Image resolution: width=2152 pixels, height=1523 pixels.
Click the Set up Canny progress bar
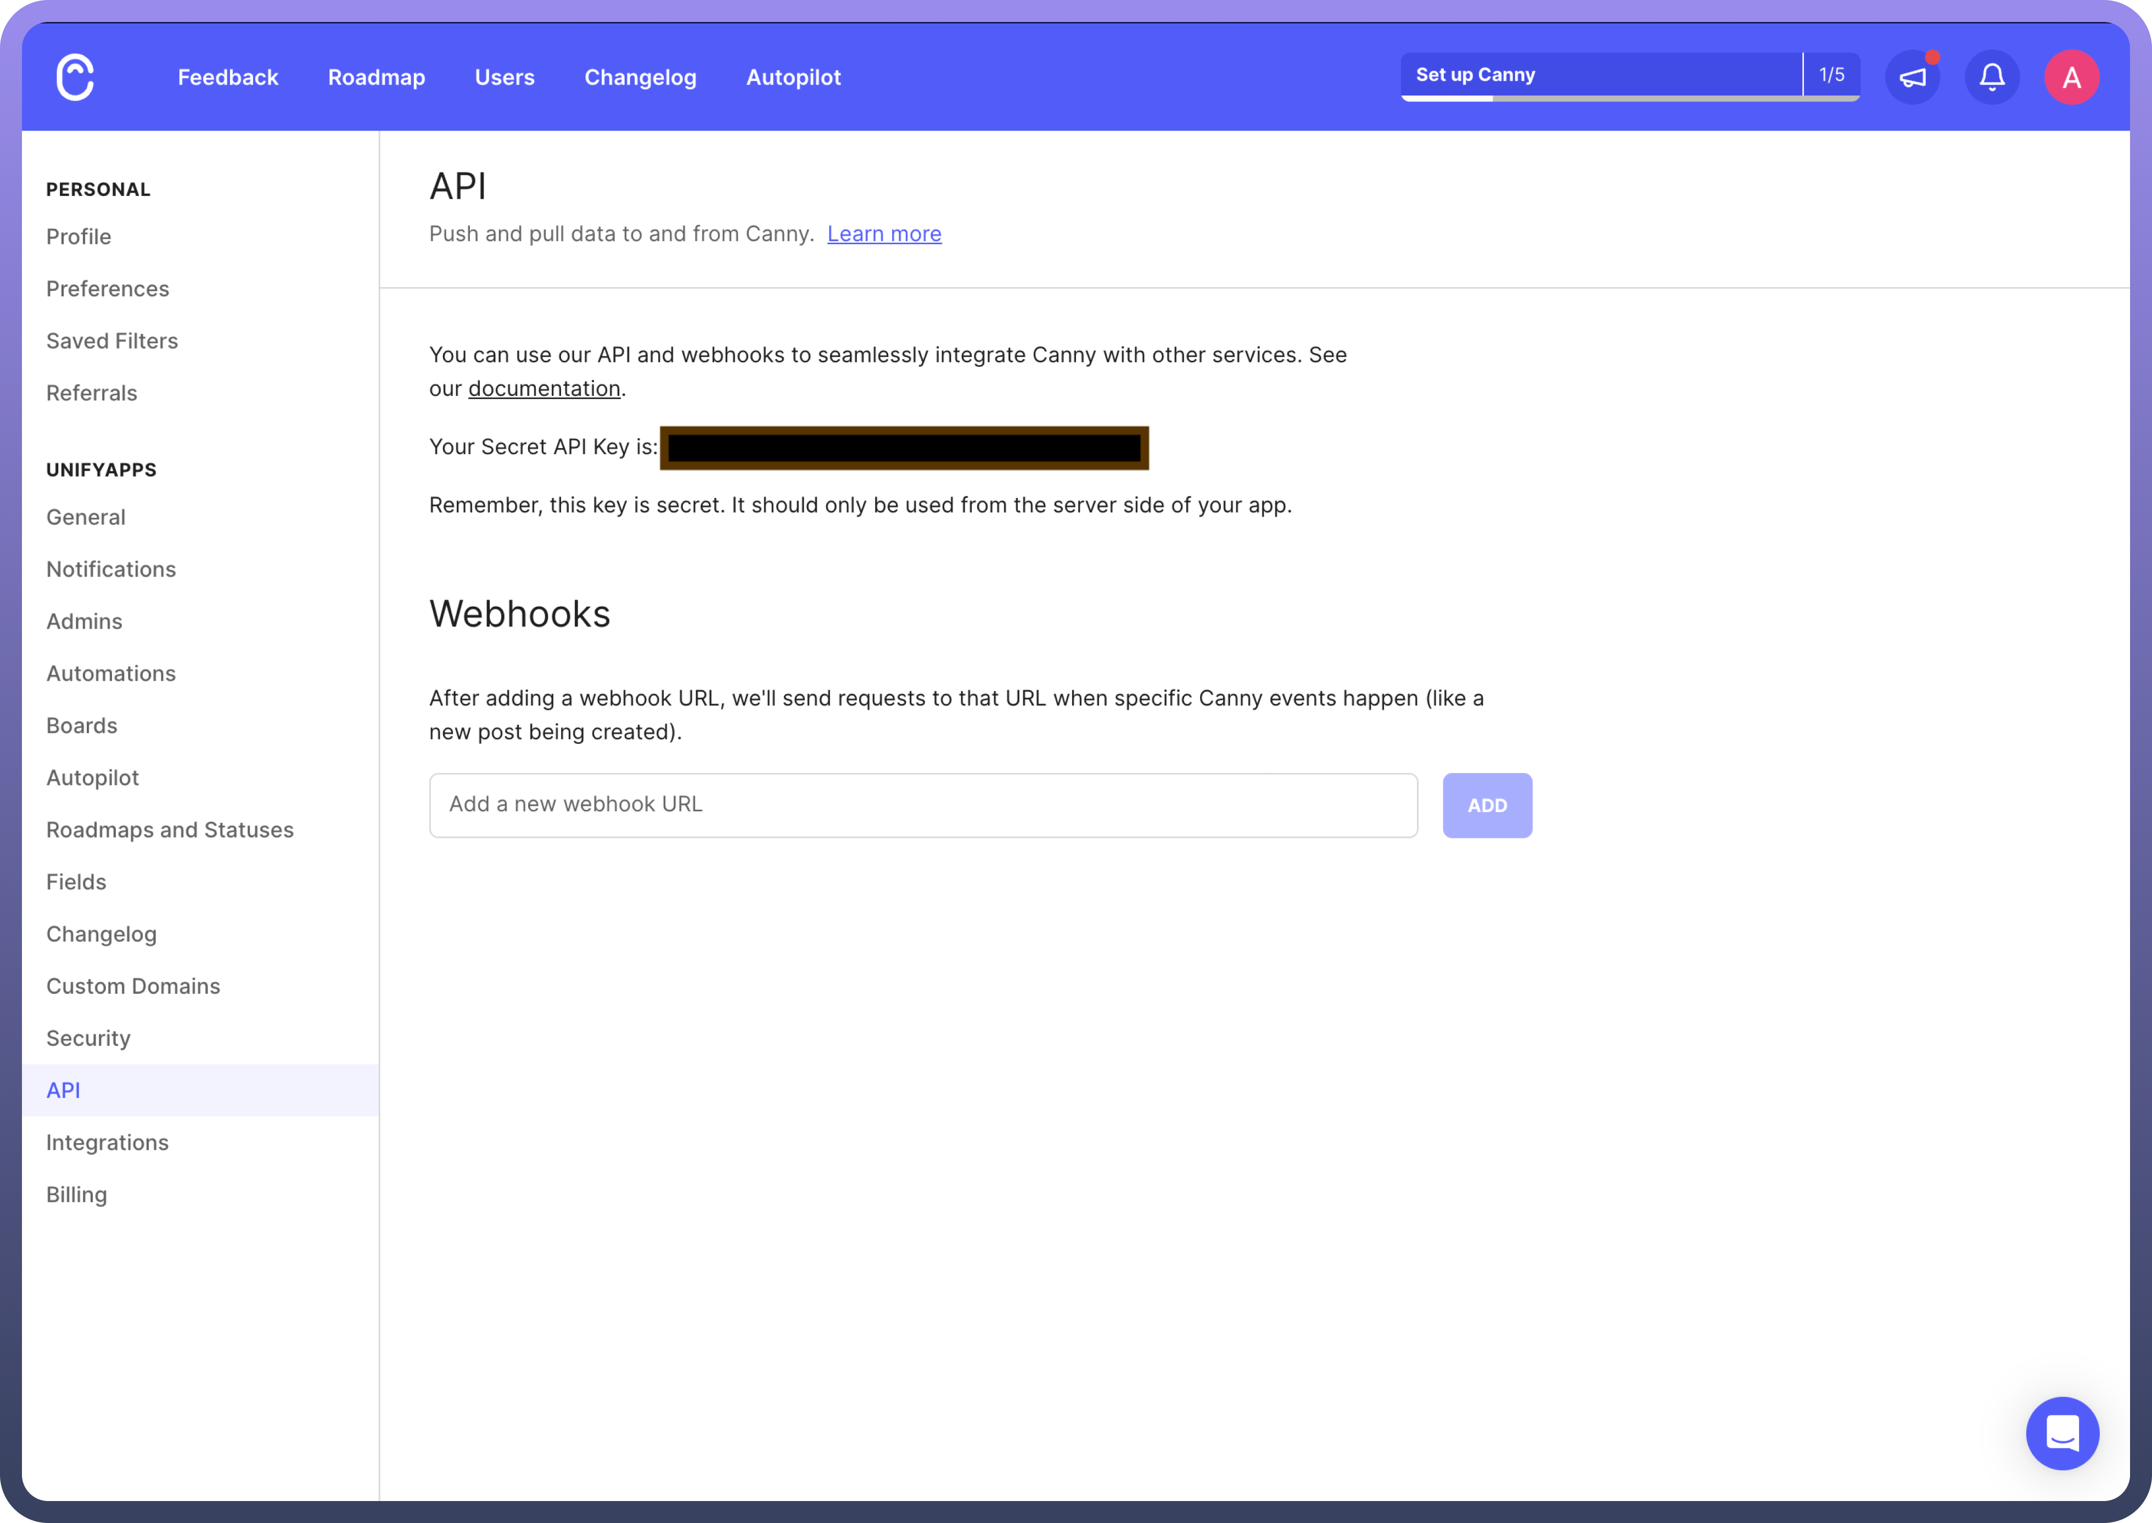1629,76
